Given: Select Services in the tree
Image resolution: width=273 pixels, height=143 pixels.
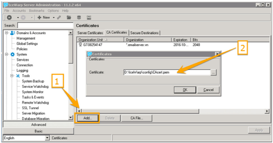Looking at the screenshot, I should [23, 60].
